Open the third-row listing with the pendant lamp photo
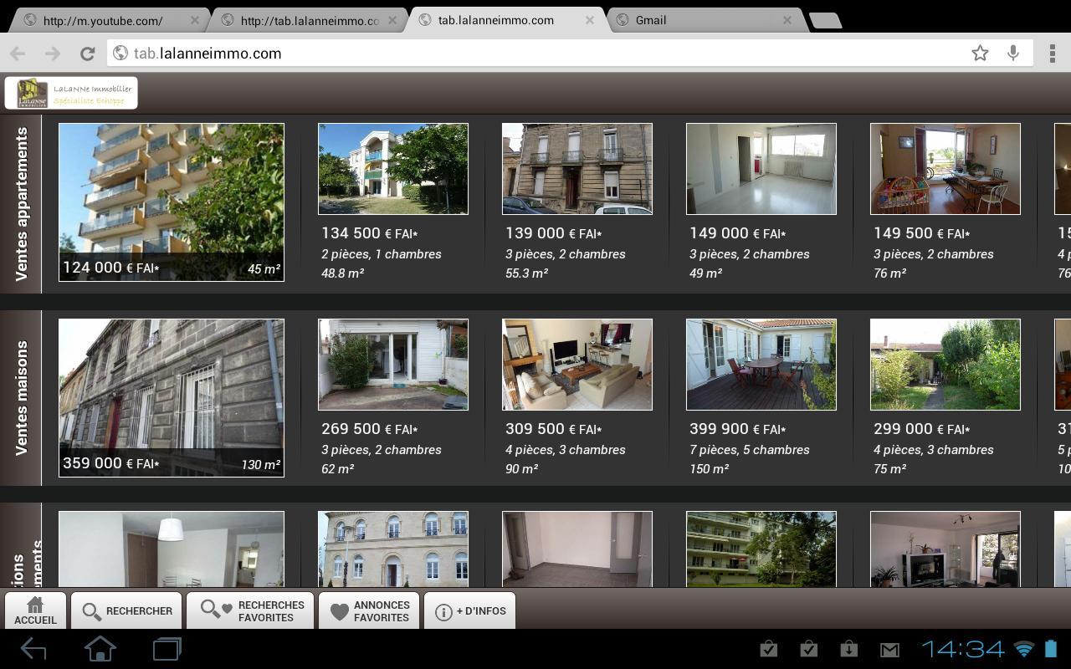Image resolution: width=1071 pixels, height=669 pixels. click(x=172, y=549)
